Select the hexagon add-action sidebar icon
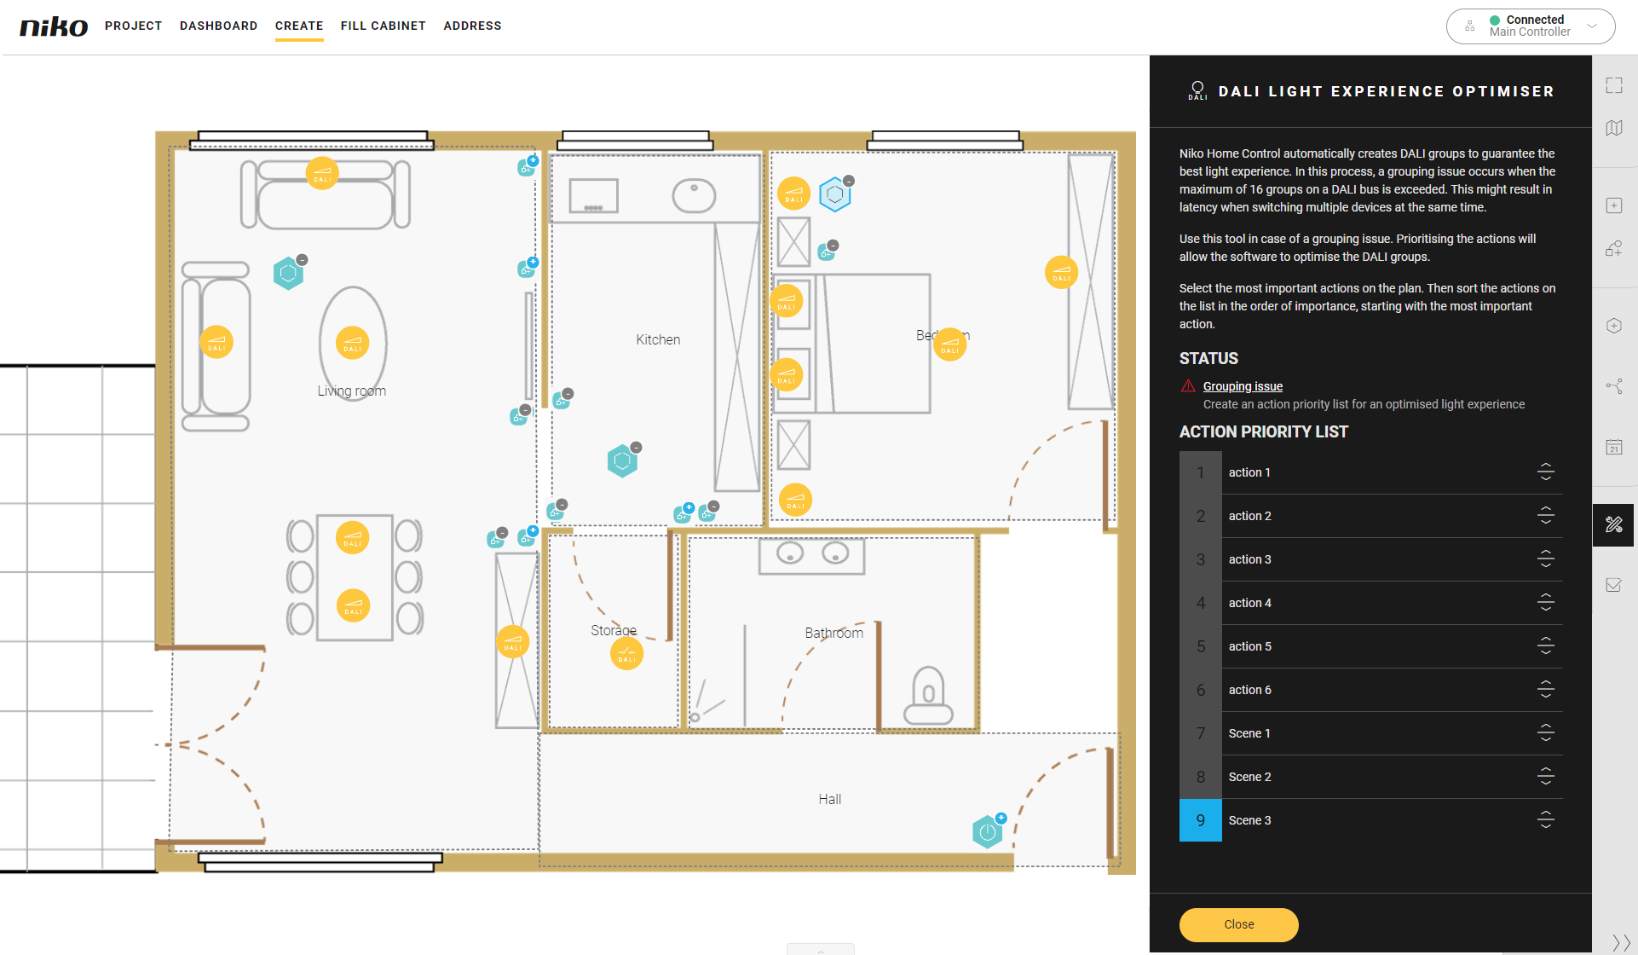The width and height of the screenshot is (1638, 955). click(1613, 326)
